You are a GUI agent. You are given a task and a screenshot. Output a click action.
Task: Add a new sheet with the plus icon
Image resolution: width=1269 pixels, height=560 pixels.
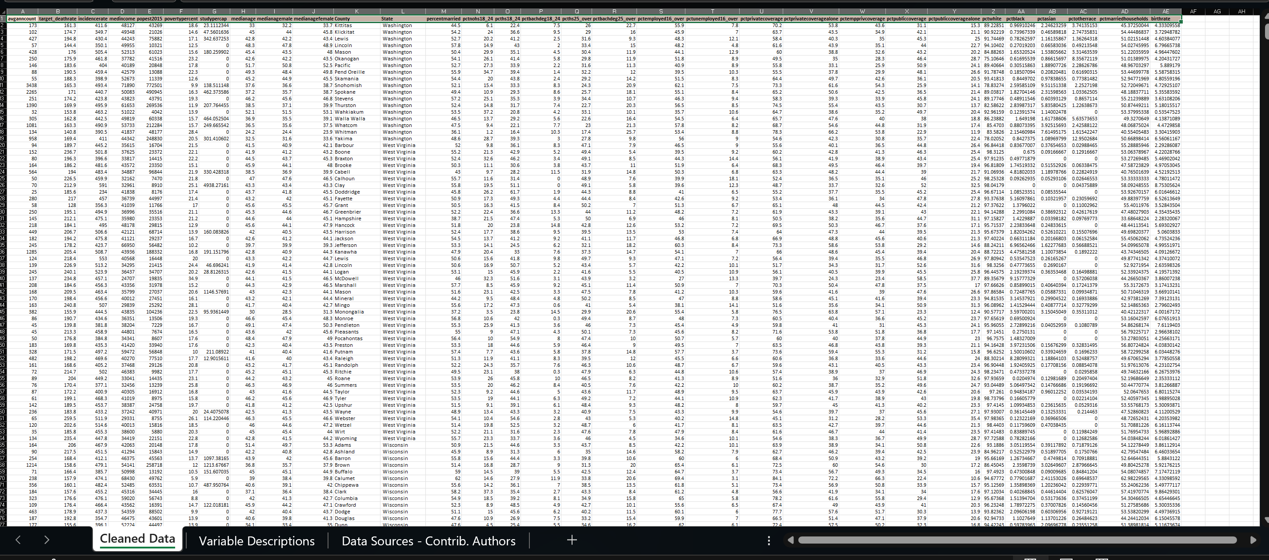(572, 540)
